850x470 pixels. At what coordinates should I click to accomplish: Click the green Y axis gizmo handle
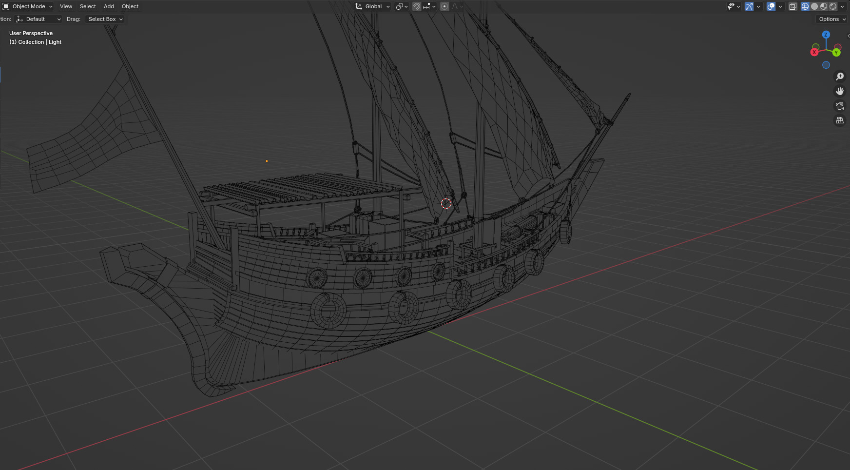pyautogui.click(x=836, y=53)
